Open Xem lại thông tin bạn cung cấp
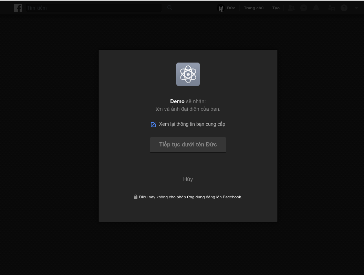Image resolution: width=364 pixels, height=275 pixels. (x=192, y=124)
